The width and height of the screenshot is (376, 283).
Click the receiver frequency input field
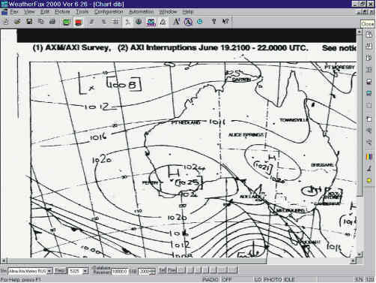click(x=120, y=272)
